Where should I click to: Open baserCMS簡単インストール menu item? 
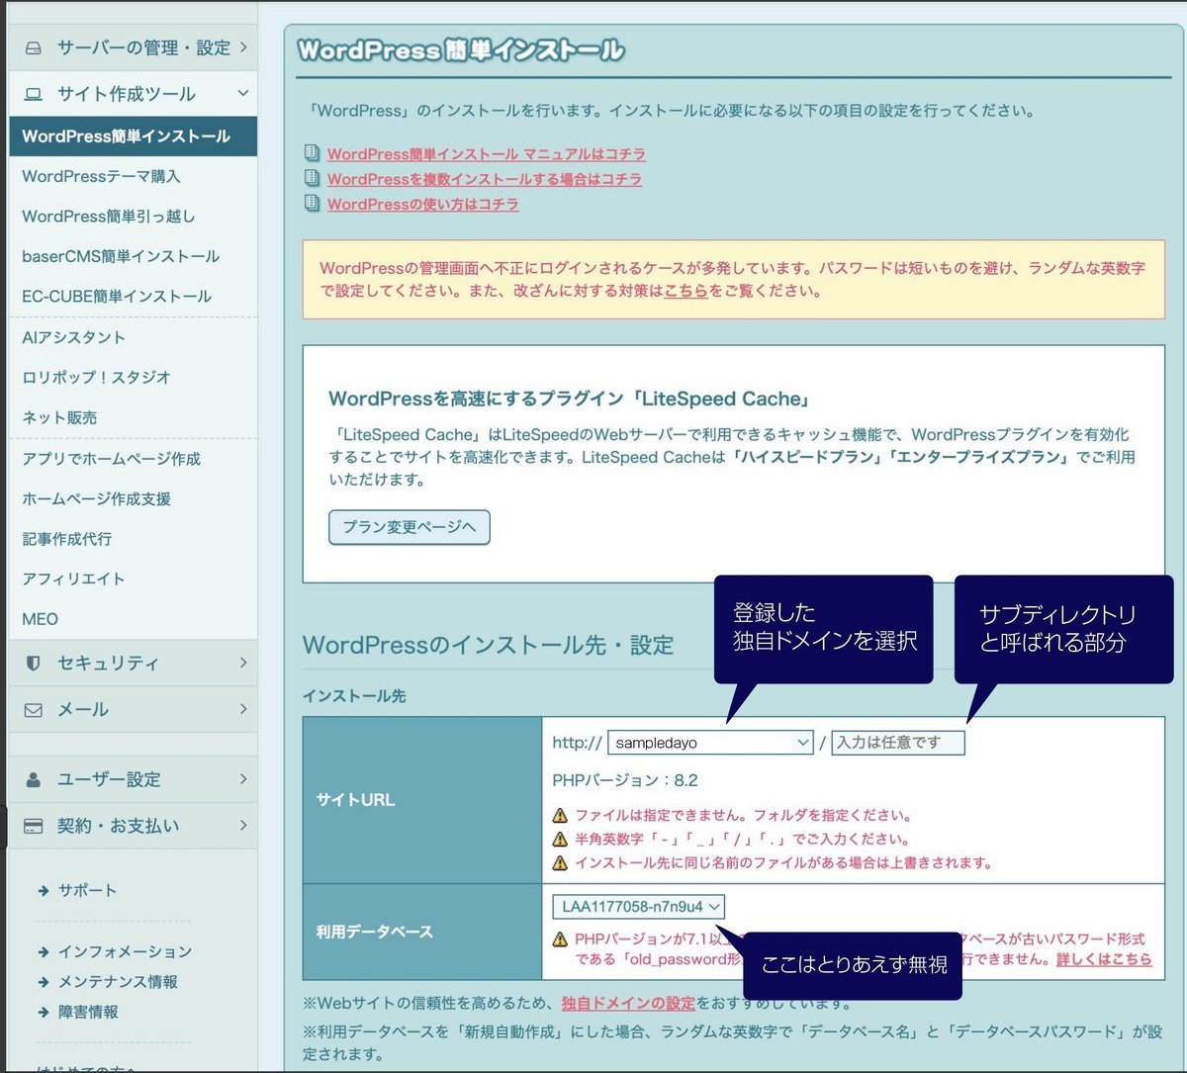(x=121, y=256)
